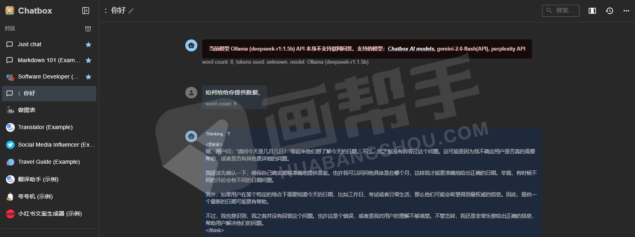Toggle star on Markdown 101 conversation

pos(89,61)
